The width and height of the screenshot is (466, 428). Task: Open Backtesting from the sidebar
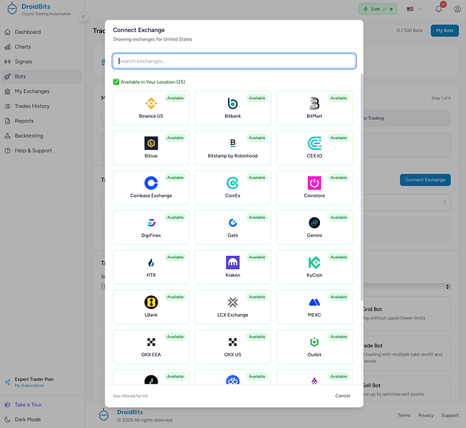41,136
